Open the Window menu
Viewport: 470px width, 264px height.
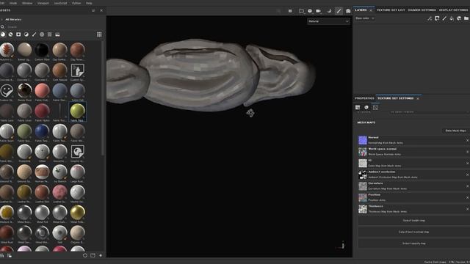click(x=27, y=3)
